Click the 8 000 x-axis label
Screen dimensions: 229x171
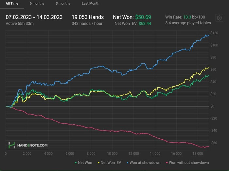click(91, 153)
